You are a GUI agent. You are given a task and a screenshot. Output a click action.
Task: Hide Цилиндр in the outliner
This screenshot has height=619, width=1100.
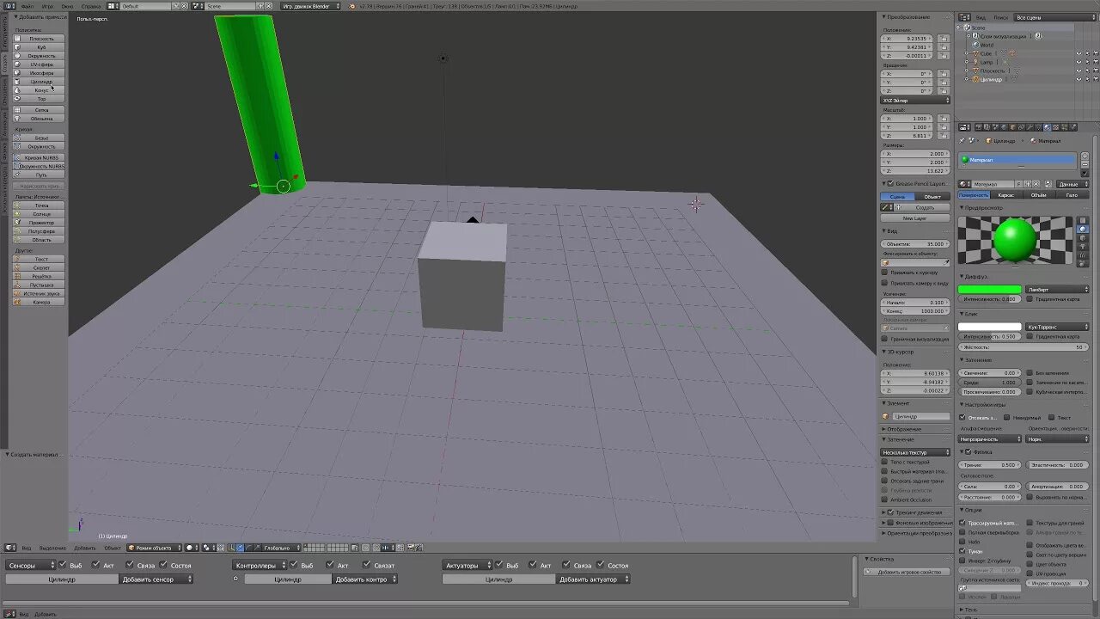1079,79
